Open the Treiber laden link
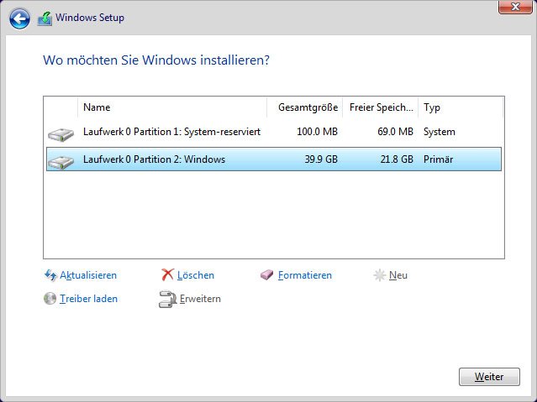Image resolution: width=537 pixels, height=402 pixels. [89, 299]
